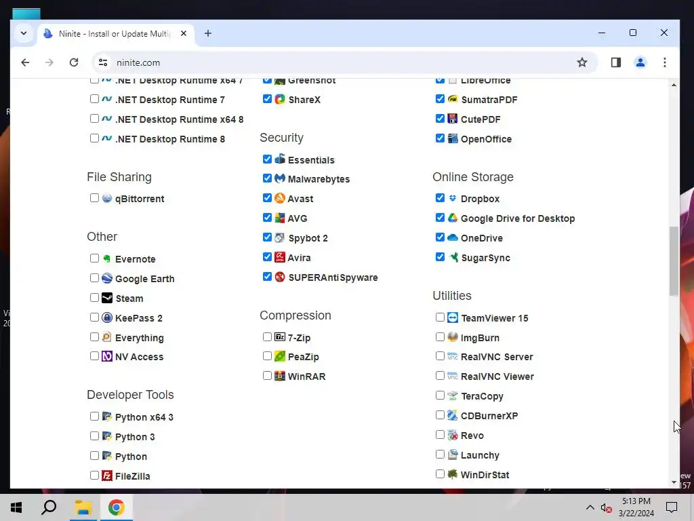
Task: Tick the Everything checkbox
Action: (x=94, y=336)
